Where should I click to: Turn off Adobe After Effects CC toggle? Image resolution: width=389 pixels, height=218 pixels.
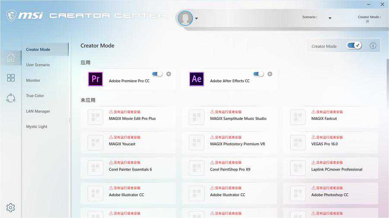point(258,74)
